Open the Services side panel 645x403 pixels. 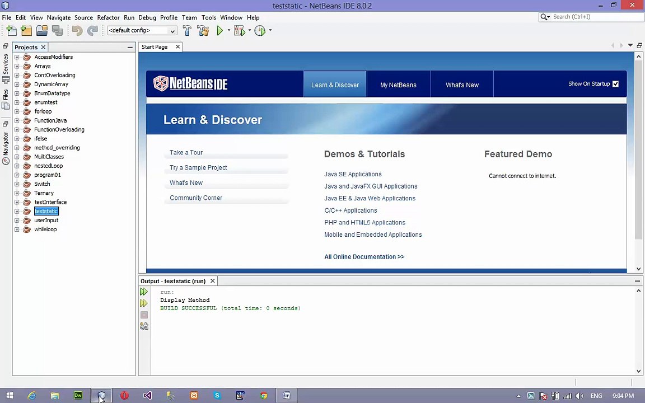(x=6, y=69)
